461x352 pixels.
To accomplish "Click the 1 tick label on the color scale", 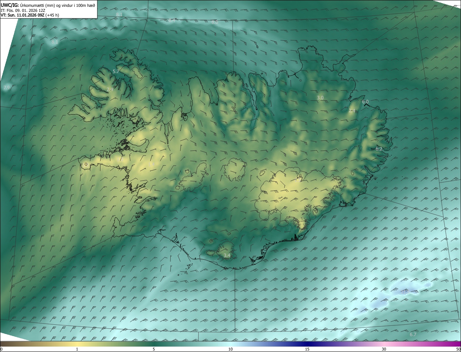I will [77, 349].
